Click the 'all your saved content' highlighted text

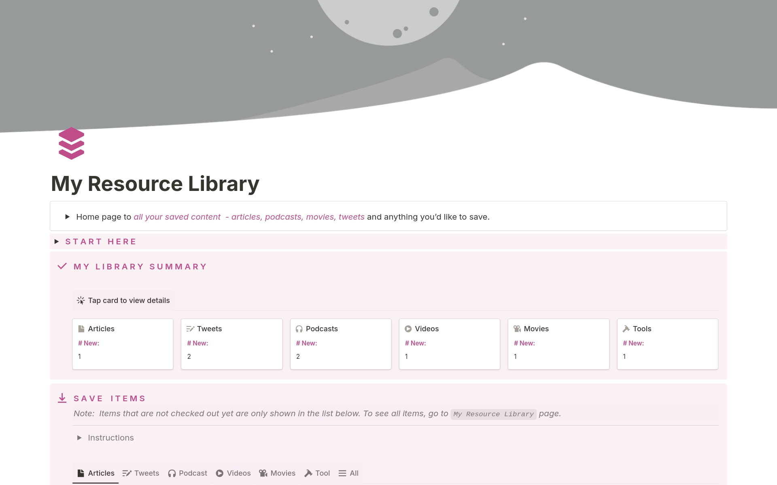point(177,217)
